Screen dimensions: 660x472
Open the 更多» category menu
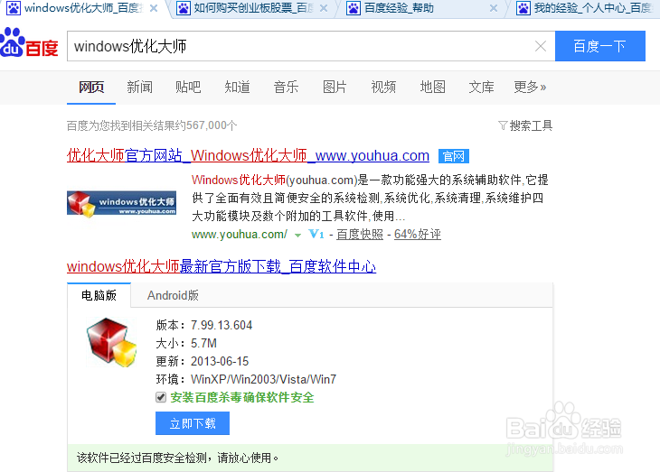click(x=530, y=87)
